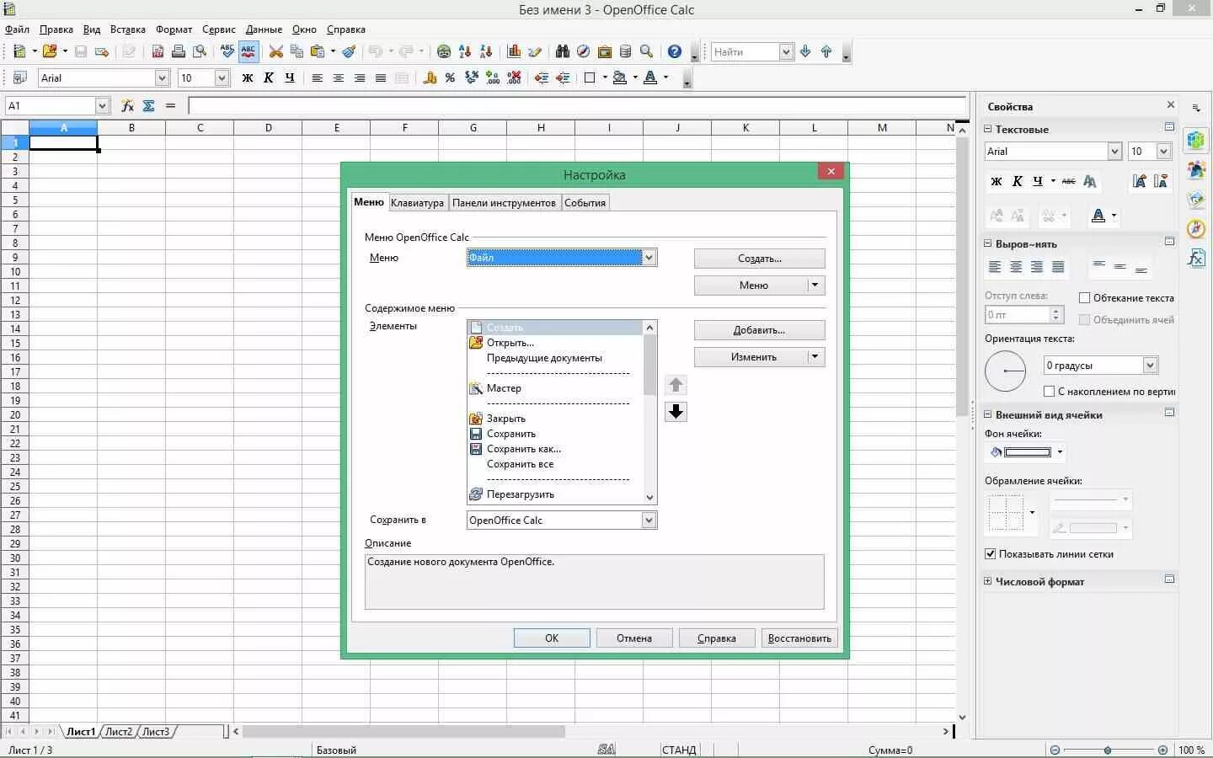Open the 'Вставка' menu
1213x758 pixels.
[128, 29]
